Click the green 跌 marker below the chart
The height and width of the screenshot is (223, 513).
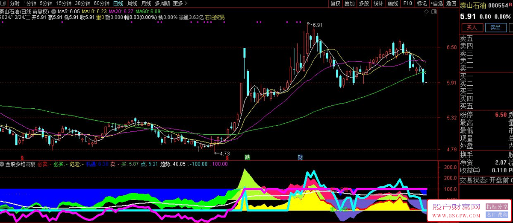[x=247, y=157]
